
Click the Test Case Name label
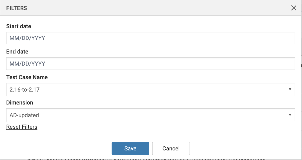click(27, 77)
